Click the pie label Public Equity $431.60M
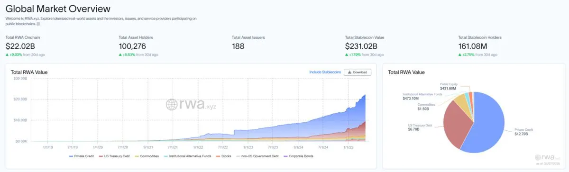Screen dimensions: 569x172 pos(450,86)
